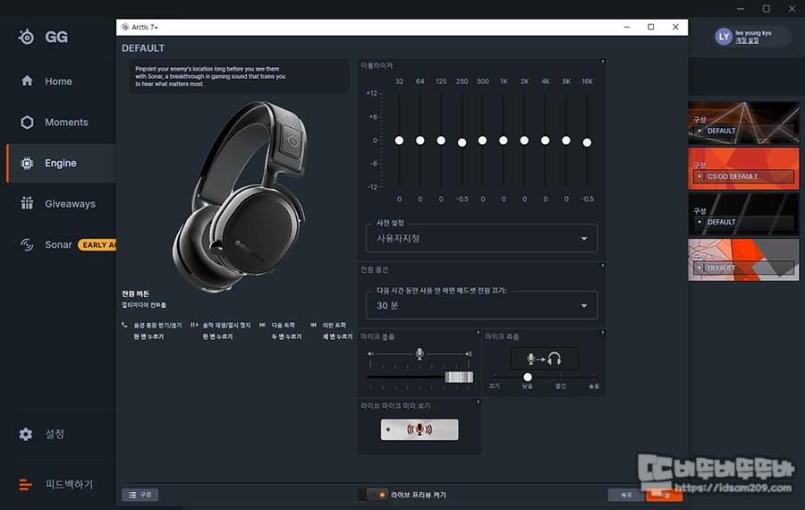Click the feedback lines icon
805x510 pixels.
point(25,484)
